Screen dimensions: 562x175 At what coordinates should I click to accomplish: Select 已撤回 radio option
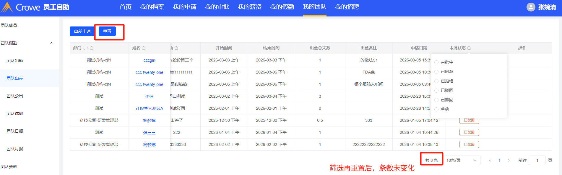(x=436, y=100)
